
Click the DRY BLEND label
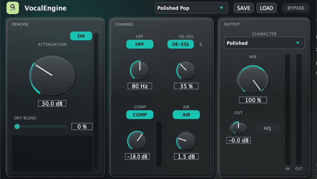25,118
